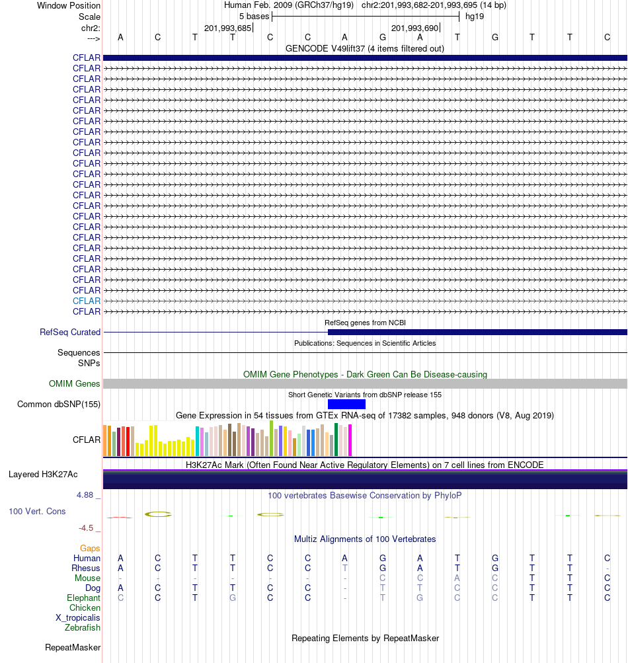
Task: Select the 'Human Feb. 2009 (GRCh37/hg19)' heading
Action: tap(289, 5)
